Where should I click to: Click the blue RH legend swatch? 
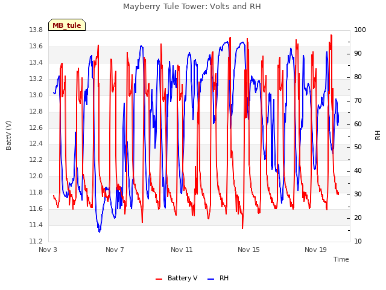pos(211,279)
